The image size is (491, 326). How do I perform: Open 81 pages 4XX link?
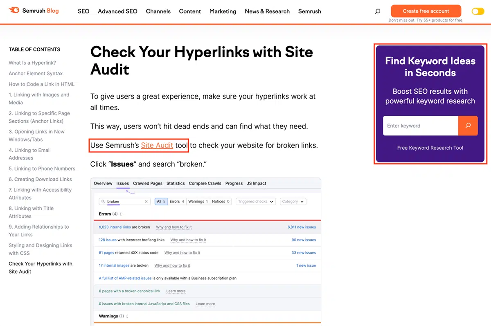[106, 253]
